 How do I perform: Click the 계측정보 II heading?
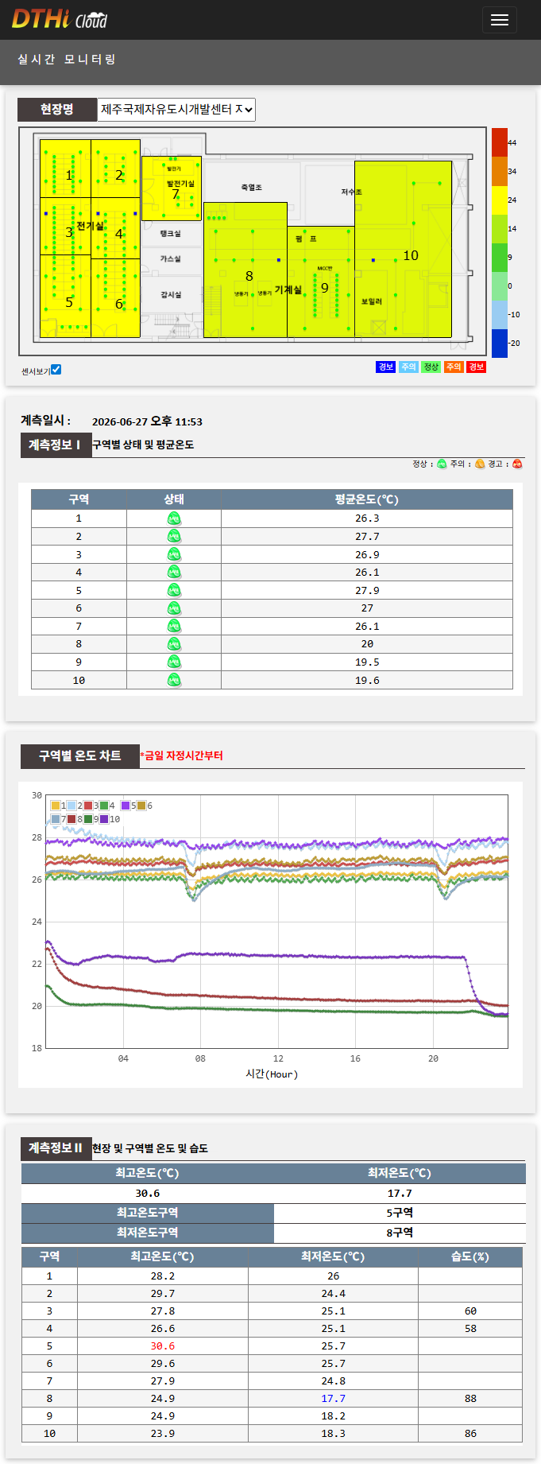(55, 1148)
